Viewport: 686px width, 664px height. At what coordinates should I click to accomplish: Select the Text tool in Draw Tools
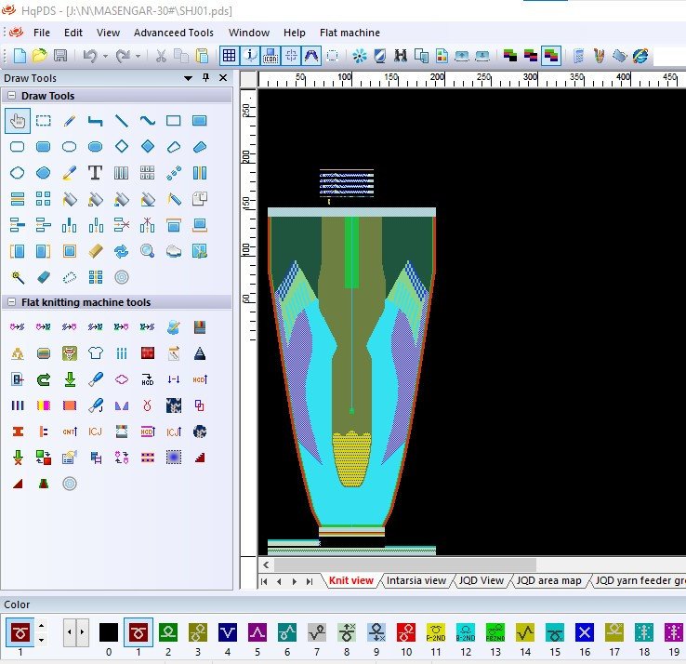(x=95, y=173)
